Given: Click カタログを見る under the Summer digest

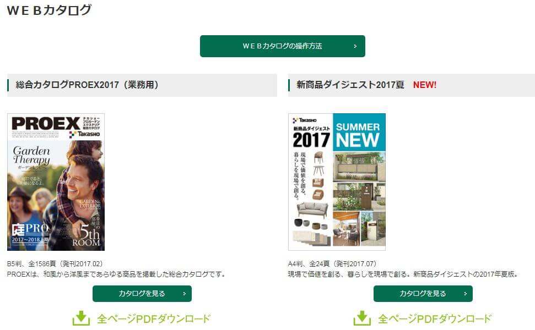Looking at the screenshot, I should pyautogui.click(x=423, y=294).
